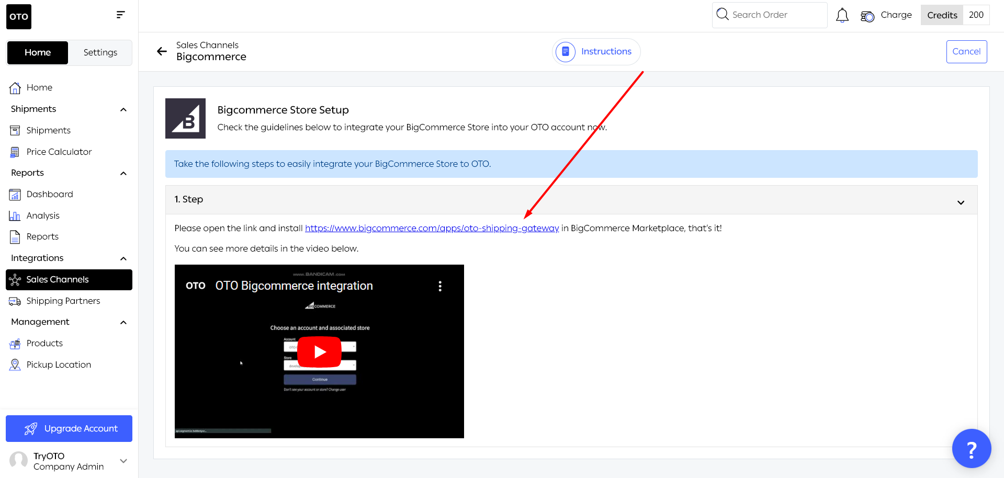Click the Charge link in the header

(x=896, y=15)
